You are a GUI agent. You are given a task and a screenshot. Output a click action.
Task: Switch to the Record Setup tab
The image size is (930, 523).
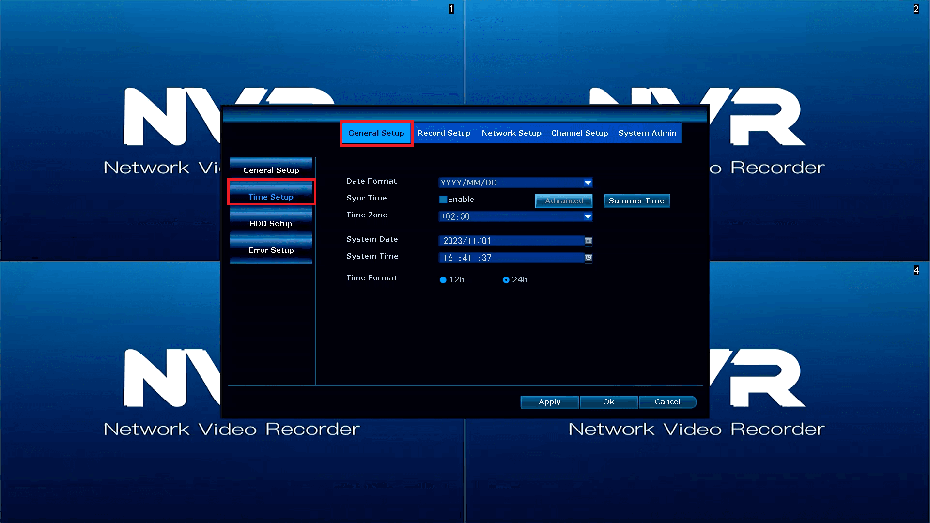pyautogui.click(x=444, y=133)
